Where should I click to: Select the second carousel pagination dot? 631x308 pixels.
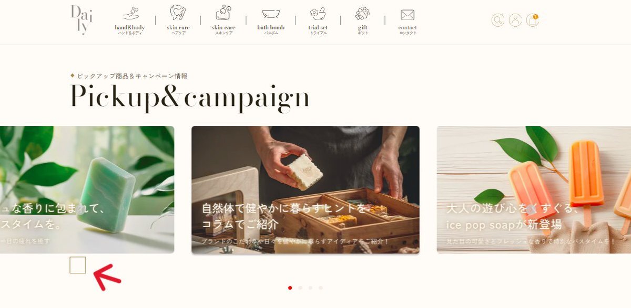point(300,288)
